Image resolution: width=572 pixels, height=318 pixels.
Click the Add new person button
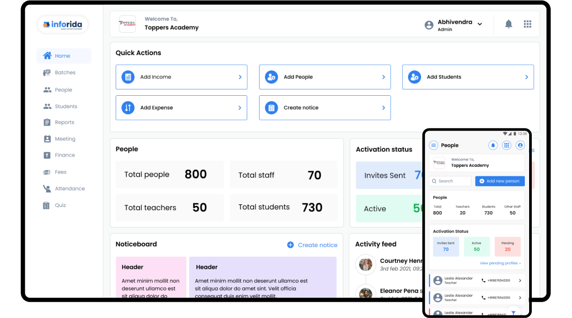click(x=500, y=181)
